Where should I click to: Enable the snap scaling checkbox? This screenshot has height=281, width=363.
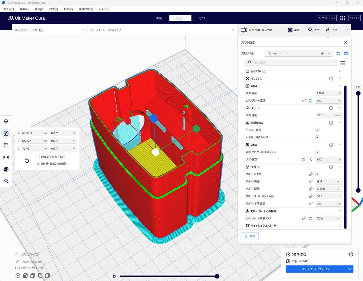(38, 157)
